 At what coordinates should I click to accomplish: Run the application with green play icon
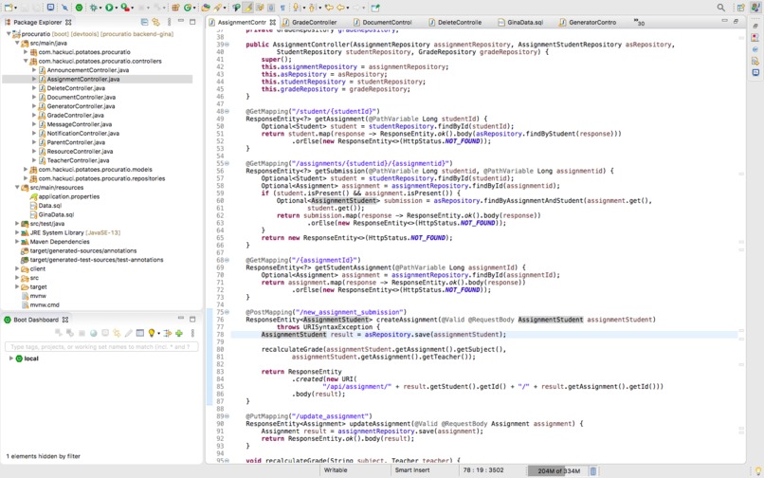[109, 8]
